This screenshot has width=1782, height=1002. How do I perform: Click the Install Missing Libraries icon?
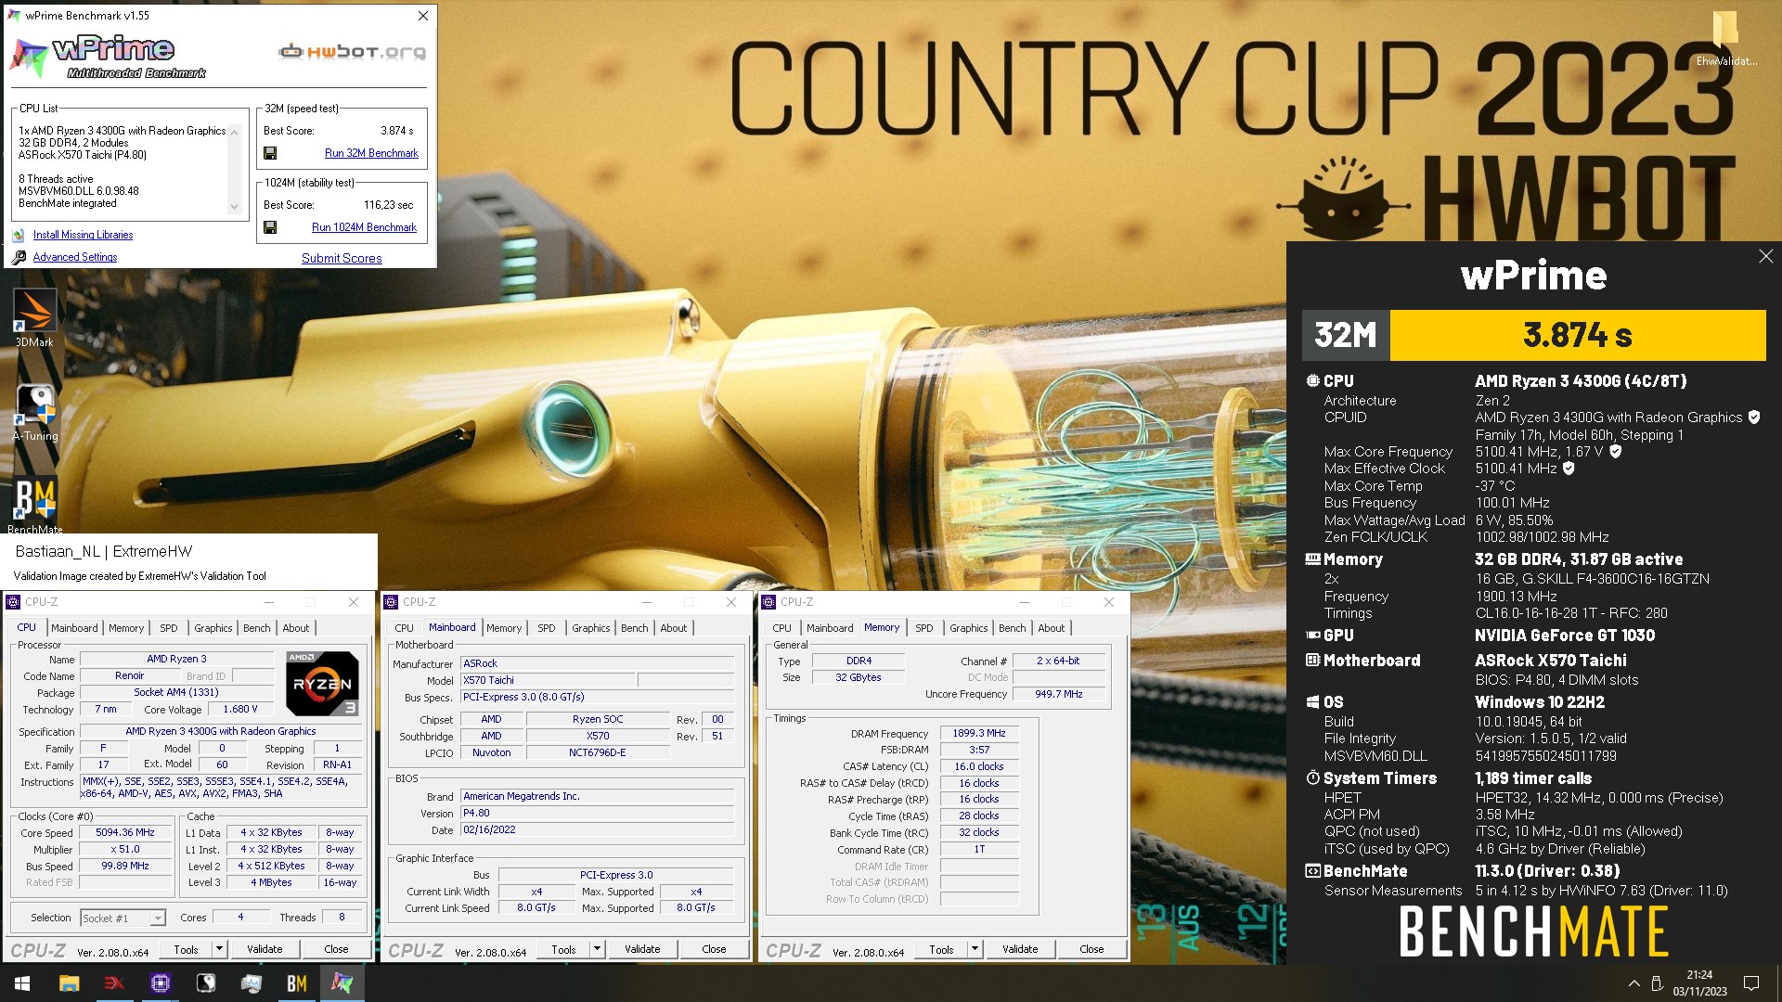pyautogui.click(x=19, y=236)
